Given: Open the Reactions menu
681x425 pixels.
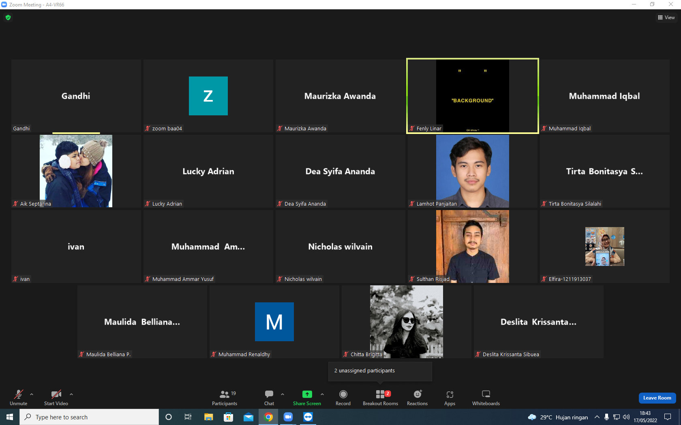Looking at the screenshot, I should point(417,398).
